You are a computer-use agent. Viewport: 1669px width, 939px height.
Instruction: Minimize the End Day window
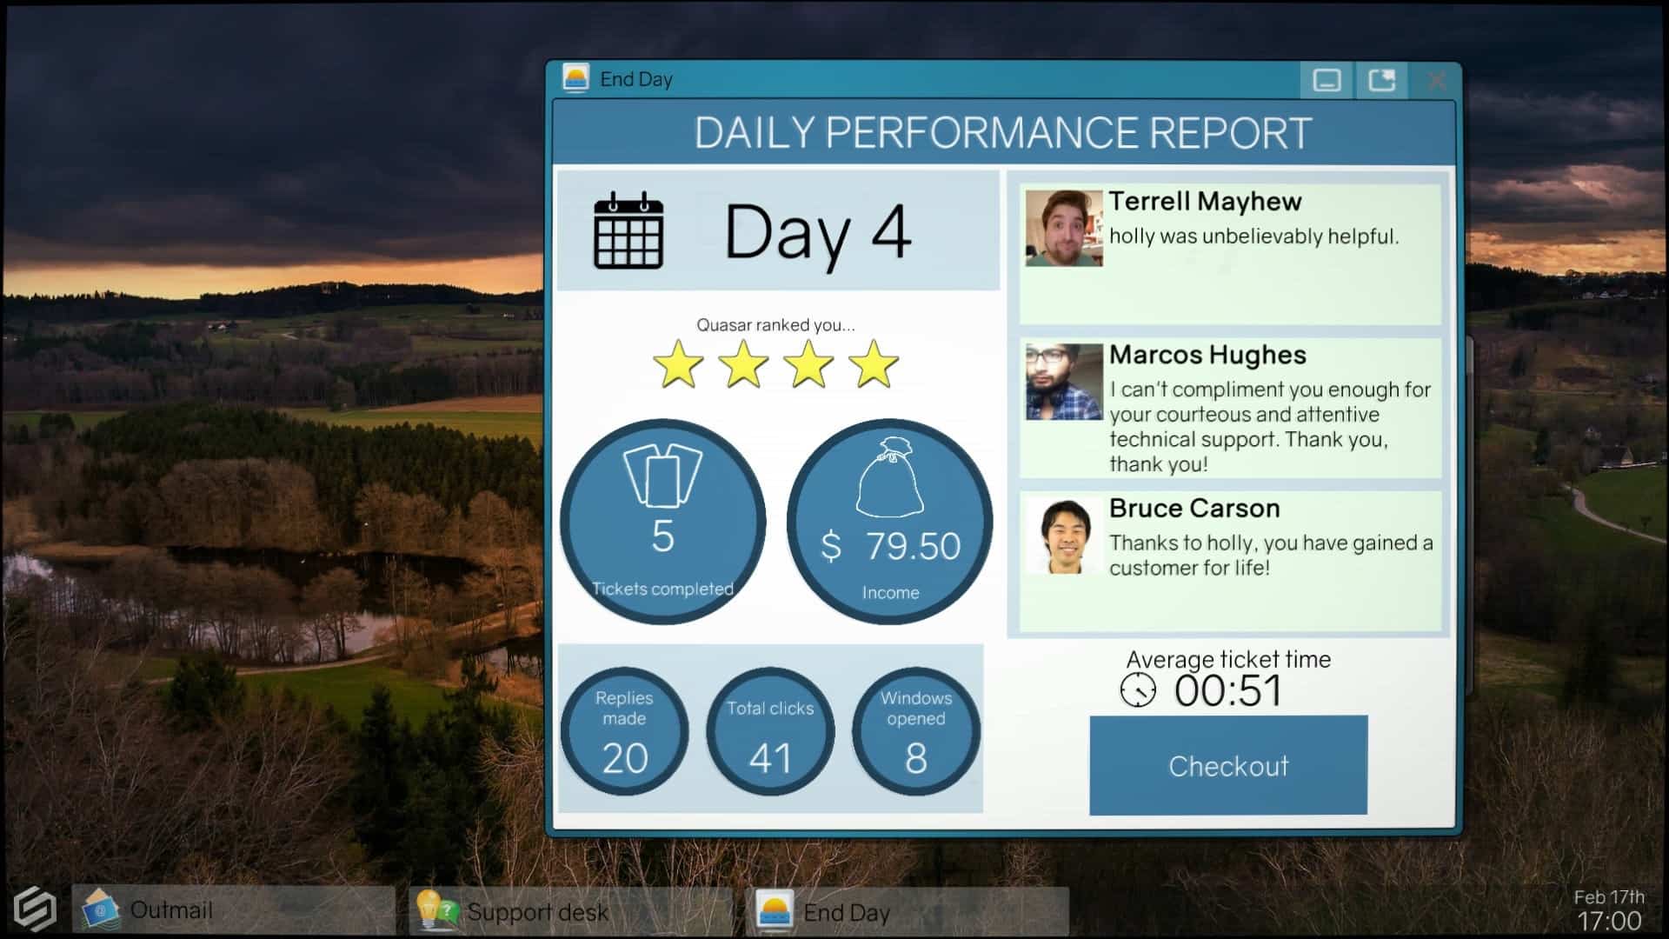1327,80
